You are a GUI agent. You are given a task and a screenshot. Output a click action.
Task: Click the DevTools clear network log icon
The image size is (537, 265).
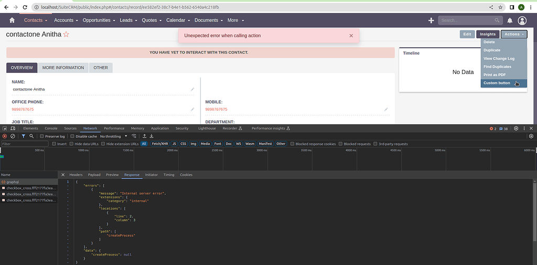[x=13, y=136]
